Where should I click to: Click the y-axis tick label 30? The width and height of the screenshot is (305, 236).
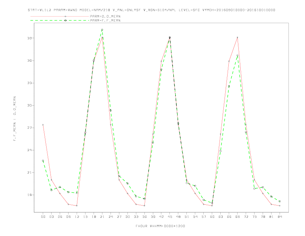29,105
